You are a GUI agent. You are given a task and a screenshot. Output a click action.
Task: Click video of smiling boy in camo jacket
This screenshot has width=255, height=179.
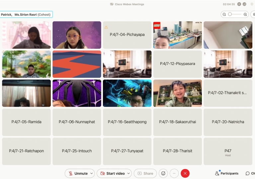pos(178,93)
